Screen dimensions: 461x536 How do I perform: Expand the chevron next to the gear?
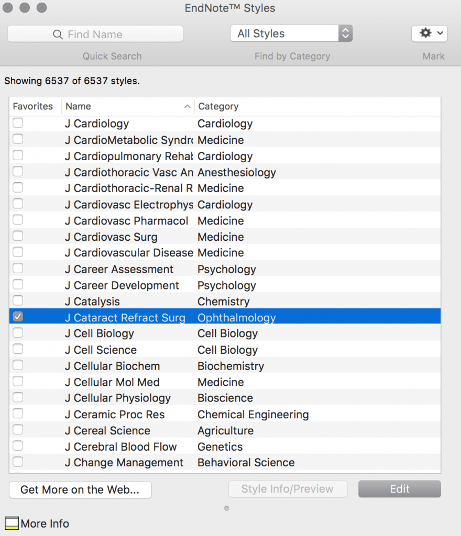pos(440,33)
